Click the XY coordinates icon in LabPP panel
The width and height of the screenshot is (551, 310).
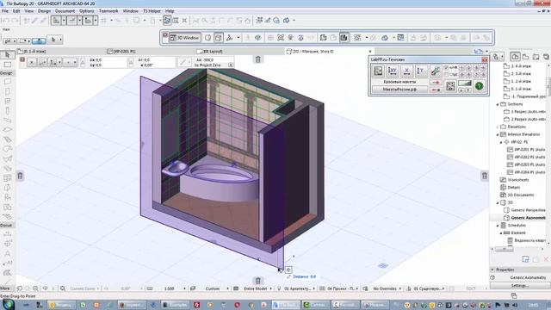coord(393,71)
